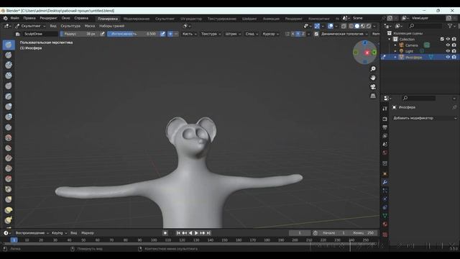Collapse the Collection tree in outliner

[x=390, y=39]
